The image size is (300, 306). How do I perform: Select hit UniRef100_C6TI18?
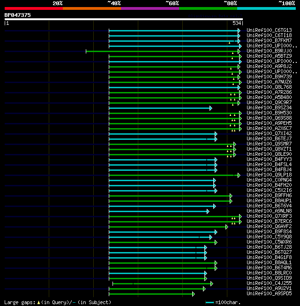pyautogui.click(x=269, y=35)
